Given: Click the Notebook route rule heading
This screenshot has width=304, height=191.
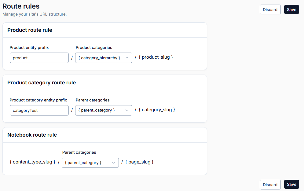Looking at the screenshot, I should 32,135.
